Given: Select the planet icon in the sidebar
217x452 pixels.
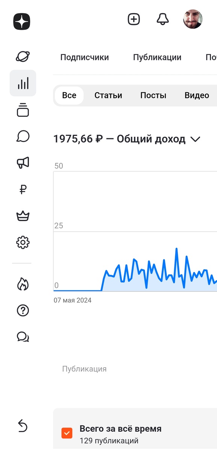Looking at the screenshot, I should pyautogui.click(x=22, y=56).
